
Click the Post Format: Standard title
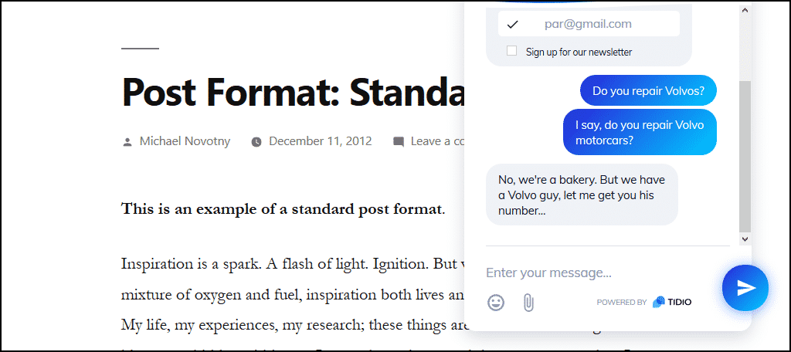[293, 92]
